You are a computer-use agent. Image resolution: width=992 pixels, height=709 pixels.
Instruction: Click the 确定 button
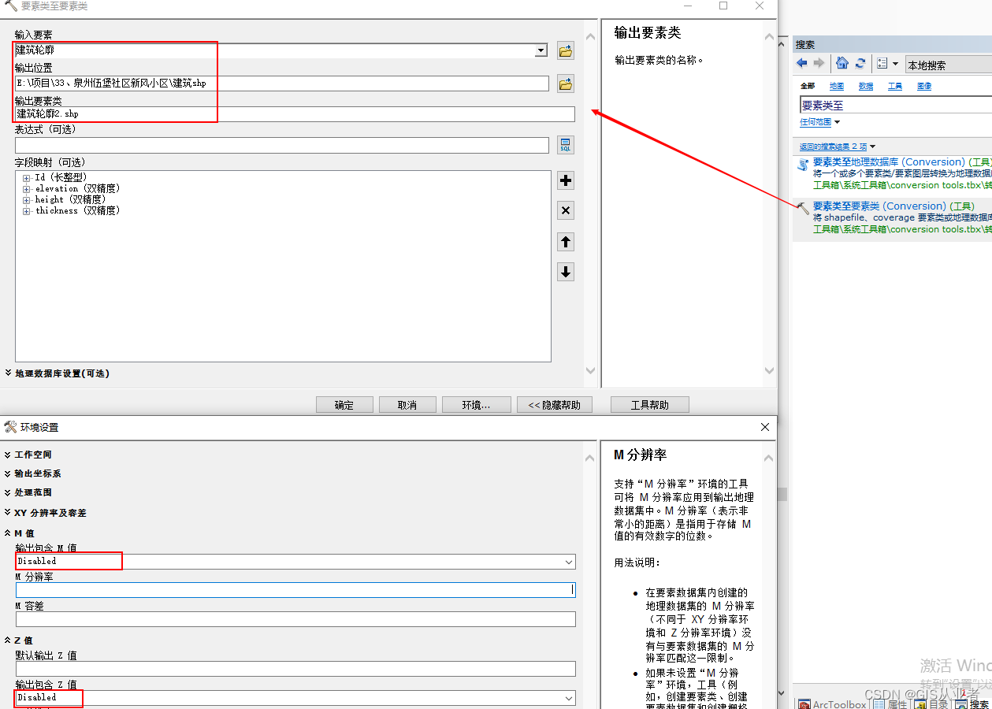tap(344, 405)
